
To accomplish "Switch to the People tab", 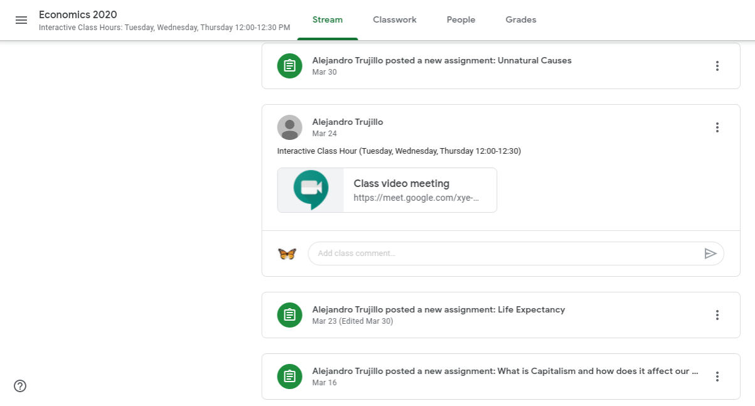I will 461,20.
